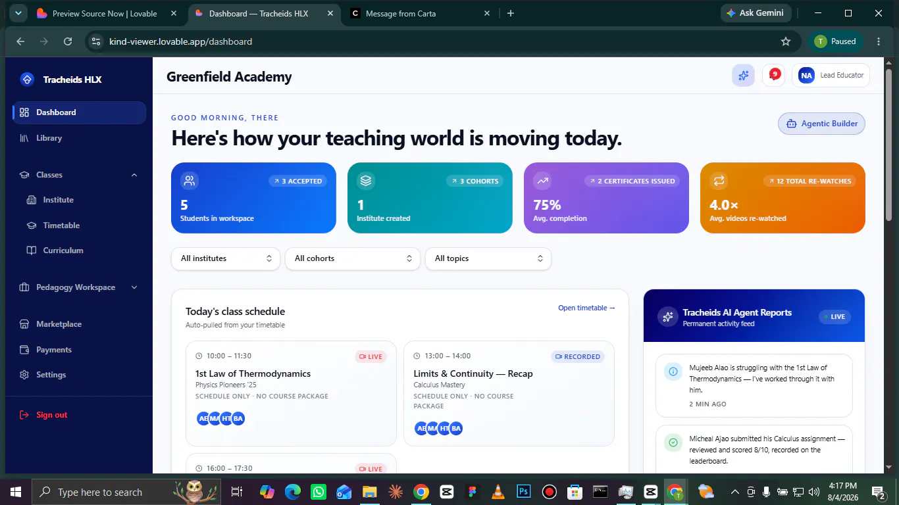Select Dashboard in the sidebar
This screenshot has width=899, height=505.
tap(79, 112)
